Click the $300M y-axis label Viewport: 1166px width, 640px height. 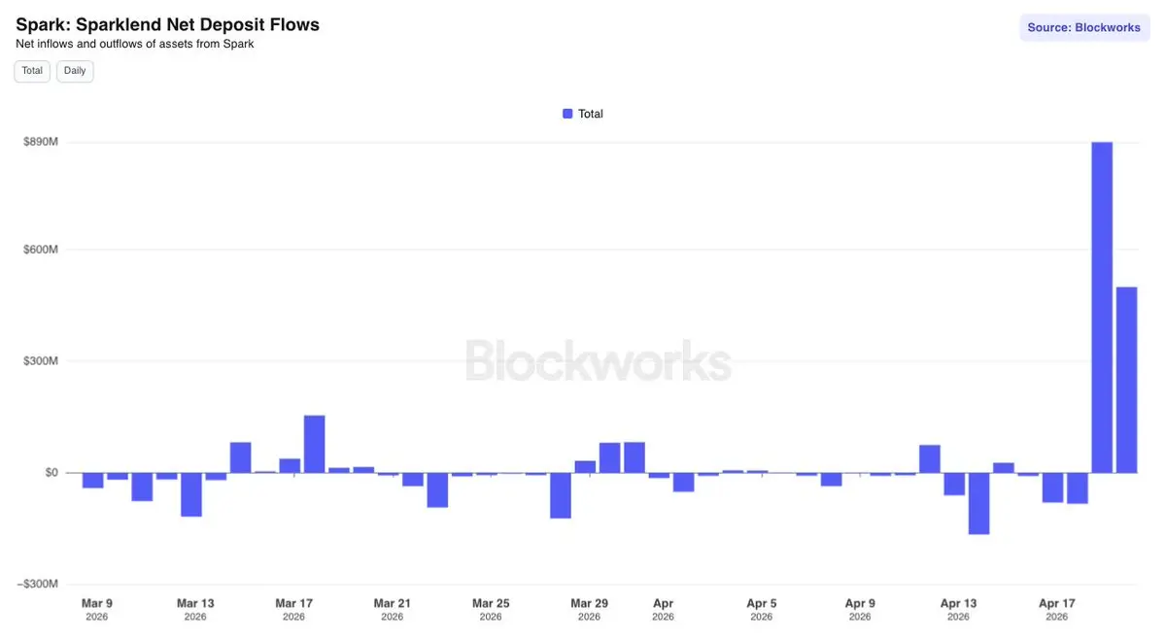click(41, 361)
